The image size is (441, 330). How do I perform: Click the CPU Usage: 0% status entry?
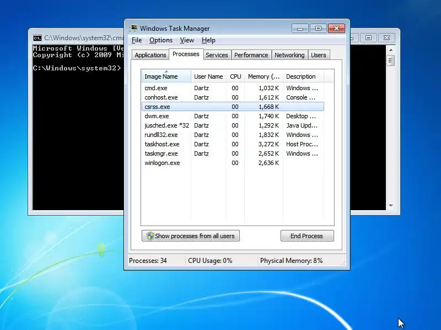point(210,260)
